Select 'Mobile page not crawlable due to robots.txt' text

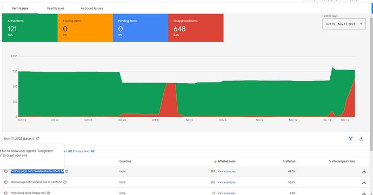[36, 182]
